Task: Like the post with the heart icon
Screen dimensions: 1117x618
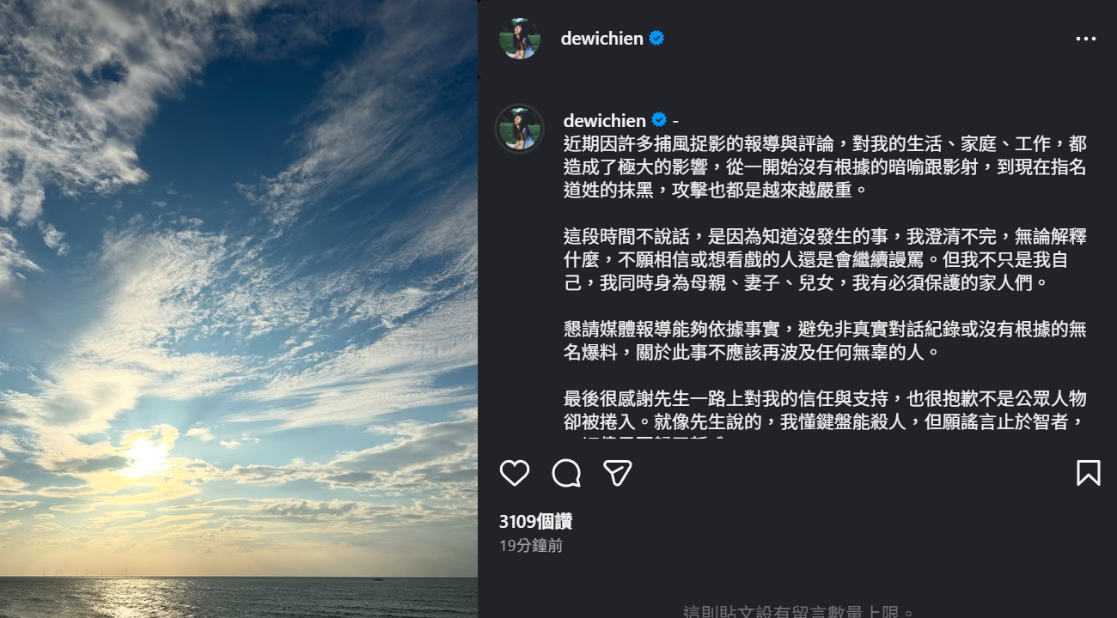Action: tap(515, 473)
